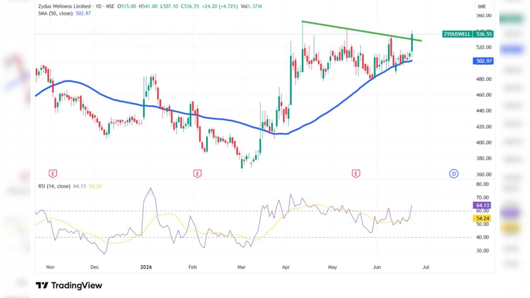Click the 2026 label on time axis
The width and height of the screenshot is (530, 298).
146,267
